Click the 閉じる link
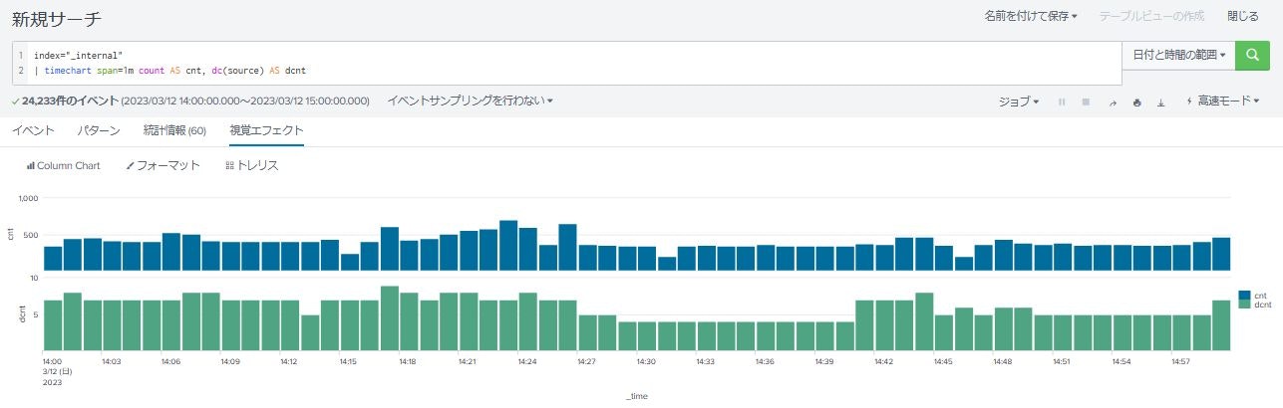1283x408 pixels. click(1242, 16)
